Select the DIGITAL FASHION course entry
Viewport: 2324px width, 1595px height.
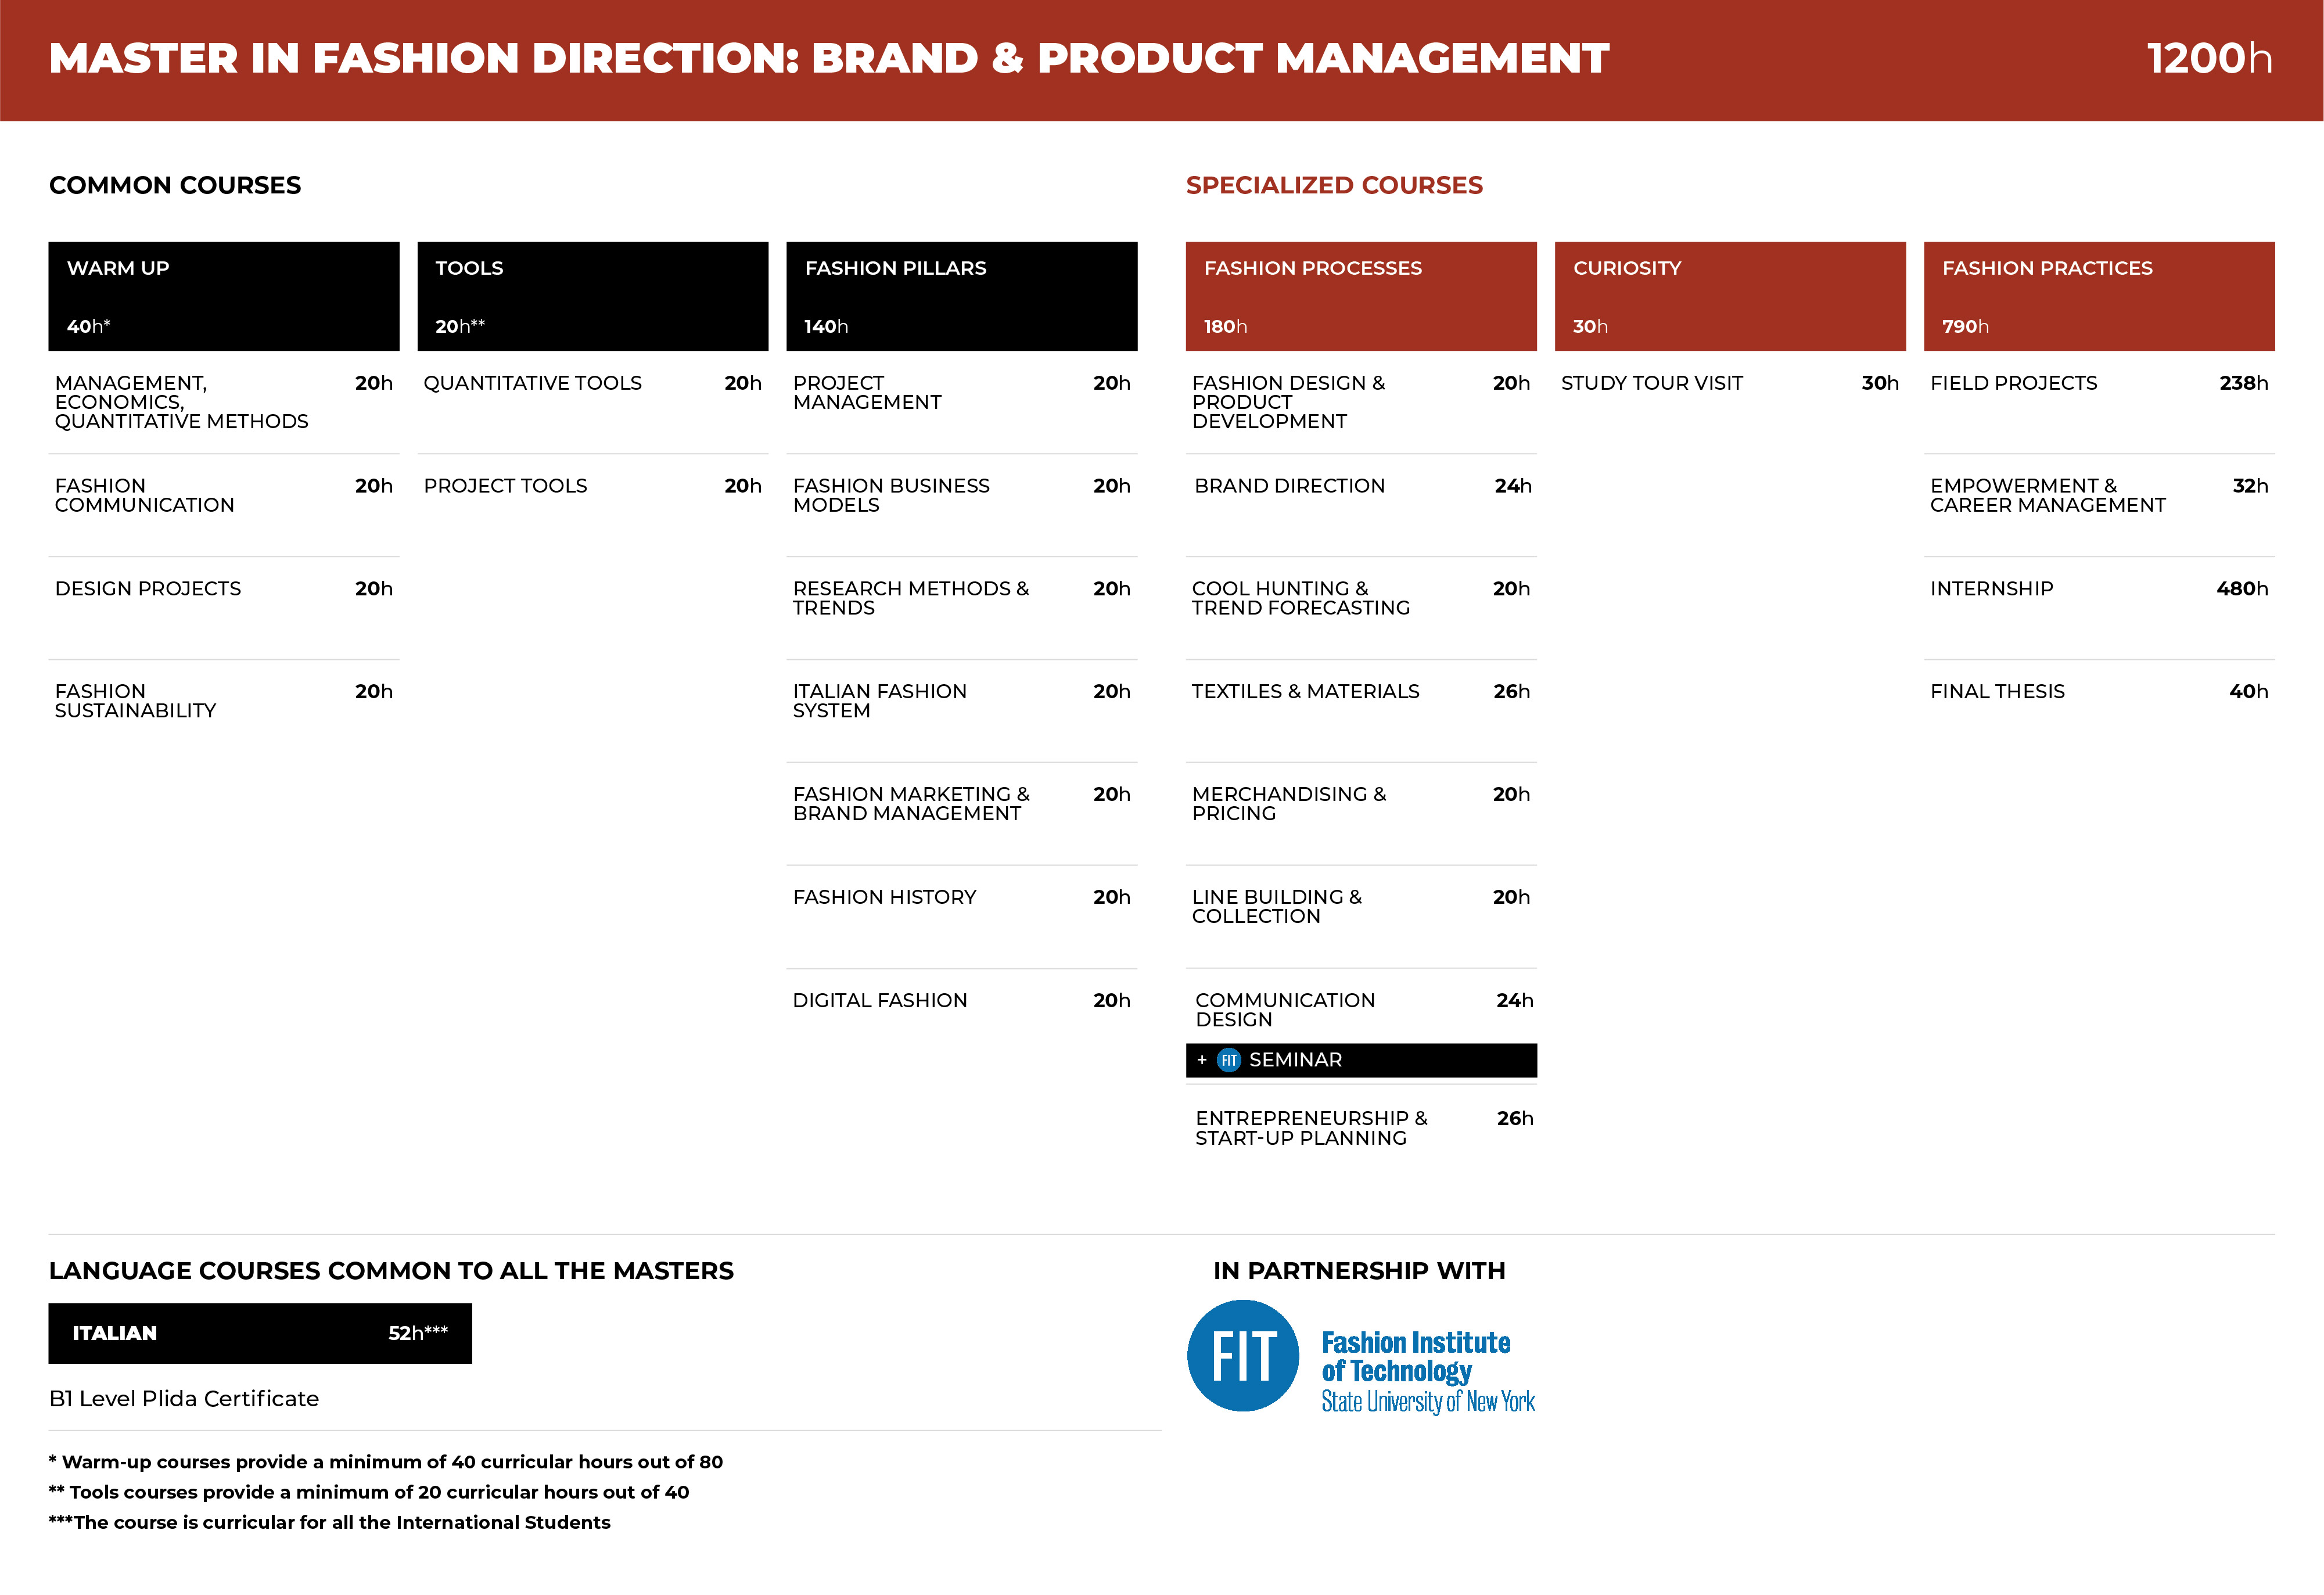[x=962, y=1000]
